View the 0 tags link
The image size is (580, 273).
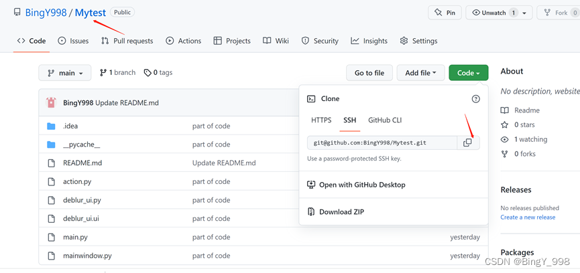[158, 73]
